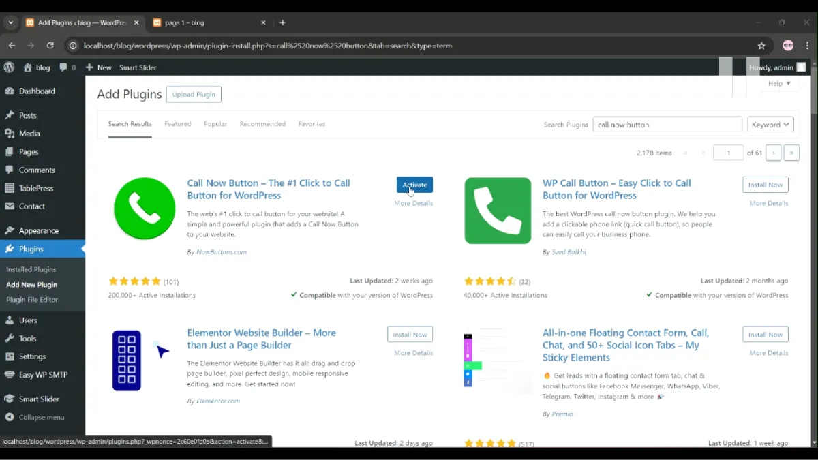Open More Details for My Sticky Elements
Viewport: 818px width, 460px height.
(769, 353)
